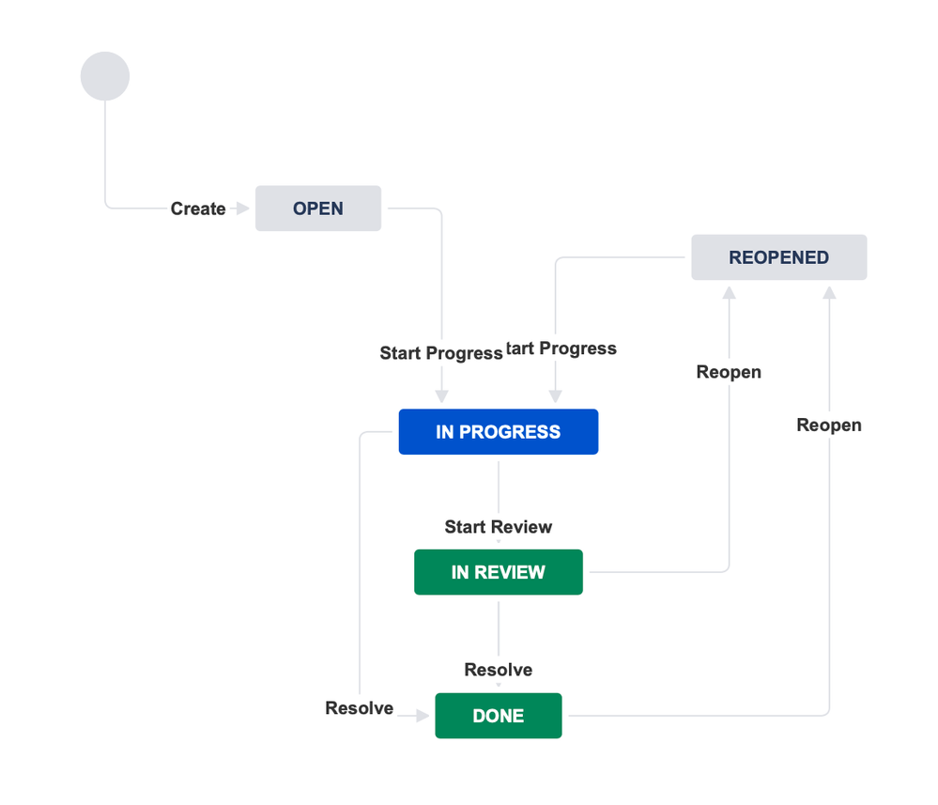
Task: Click Reopen label on DONE transition
Action: coord(829,425)
